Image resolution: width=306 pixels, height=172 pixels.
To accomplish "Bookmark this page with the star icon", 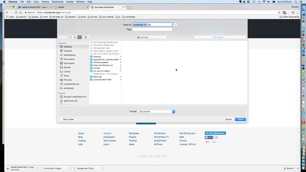I will pyautogui.click(x=279, y=12).
